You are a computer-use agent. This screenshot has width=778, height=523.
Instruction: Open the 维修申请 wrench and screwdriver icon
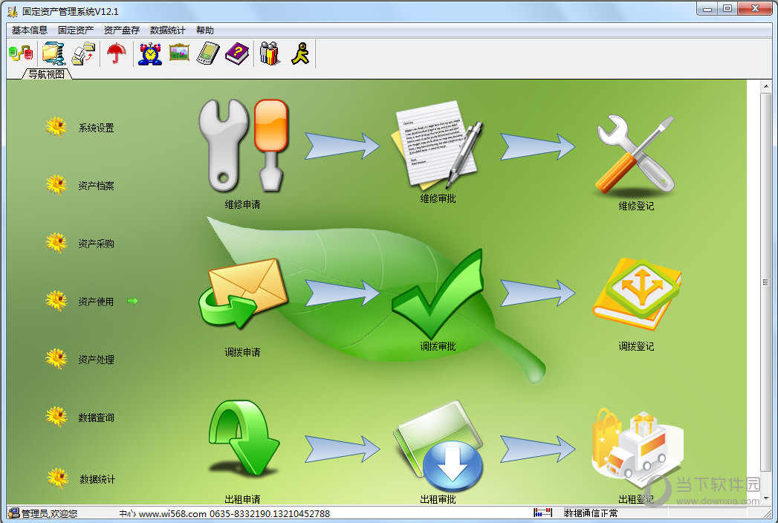point(243,146)
